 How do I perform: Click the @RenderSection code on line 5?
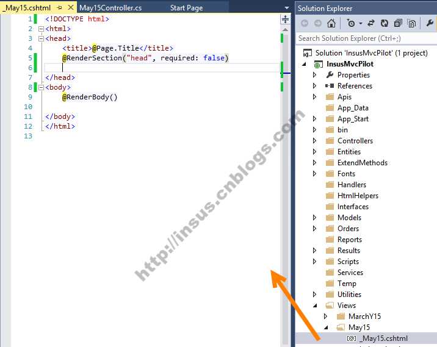(145, 58)
